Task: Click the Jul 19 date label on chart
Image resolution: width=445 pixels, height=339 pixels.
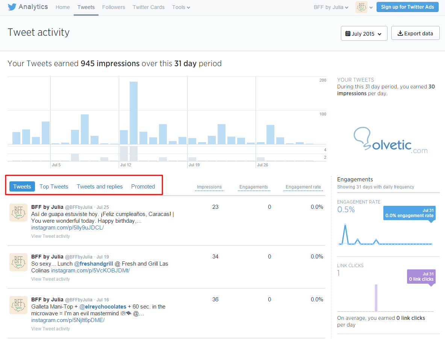Action: coord(194,165)
